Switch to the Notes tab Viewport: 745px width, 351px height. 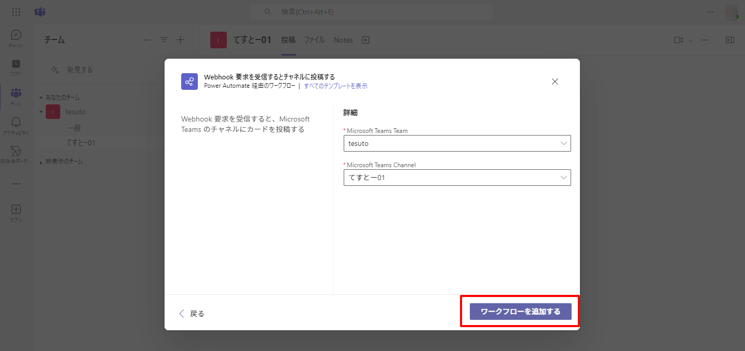tap(343, 40)
